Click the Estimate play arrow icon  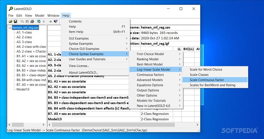[44, 21]
